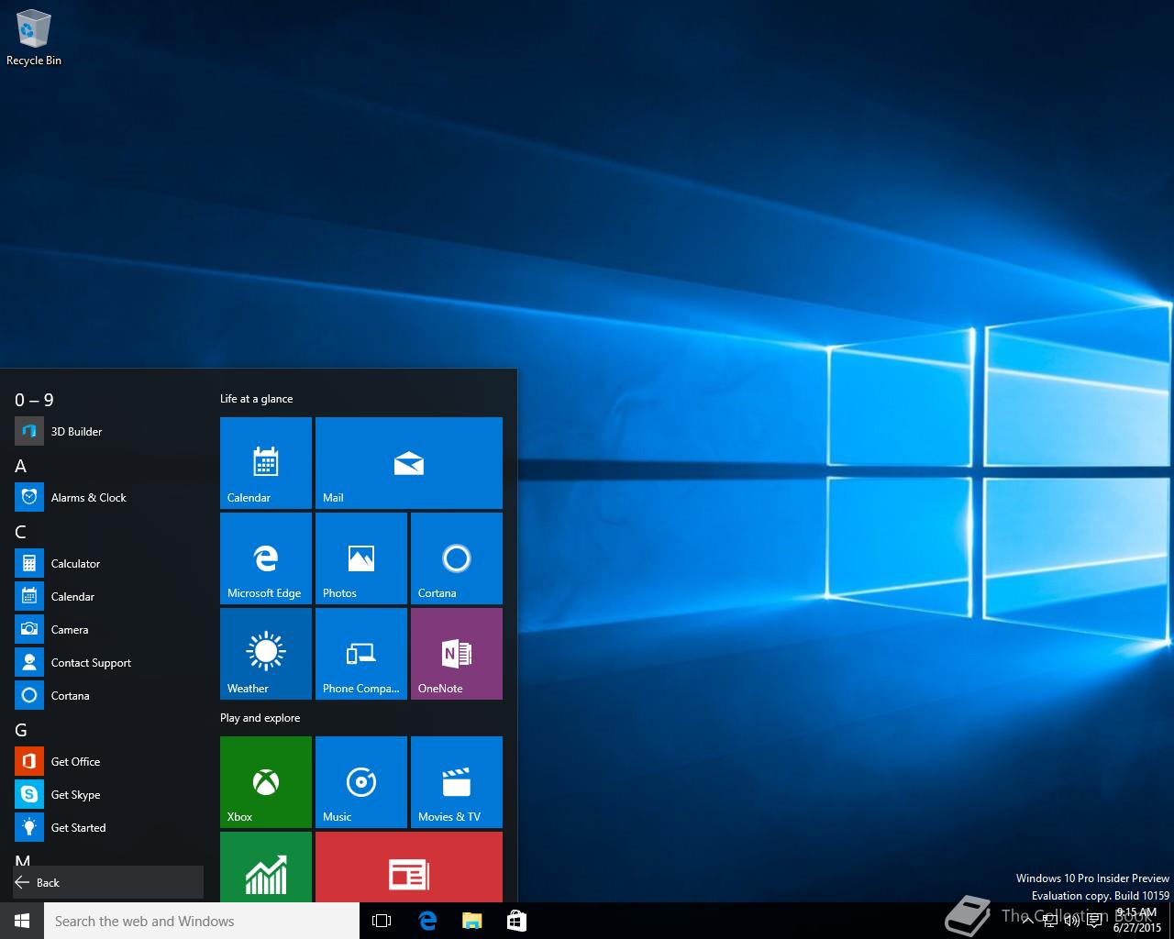
Task: Open the Action Center notifications icon
Action: click(1094, 921)
